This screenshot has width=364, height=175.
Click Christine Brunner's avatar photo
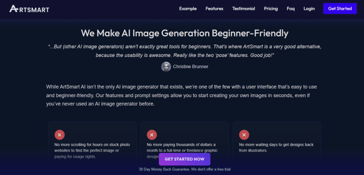pos(166,67)
